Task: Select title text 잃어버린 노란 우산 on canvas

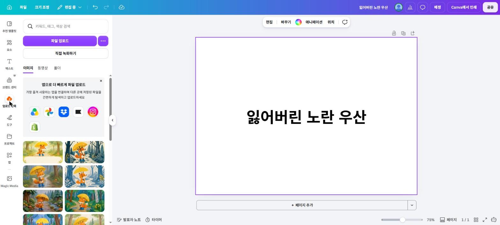Action: click(306, 117)
